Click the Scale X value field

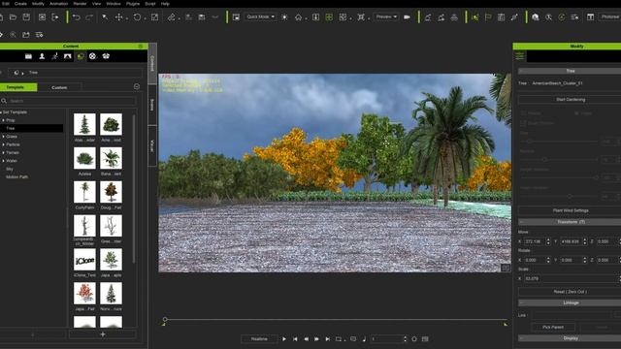(571, 278)
